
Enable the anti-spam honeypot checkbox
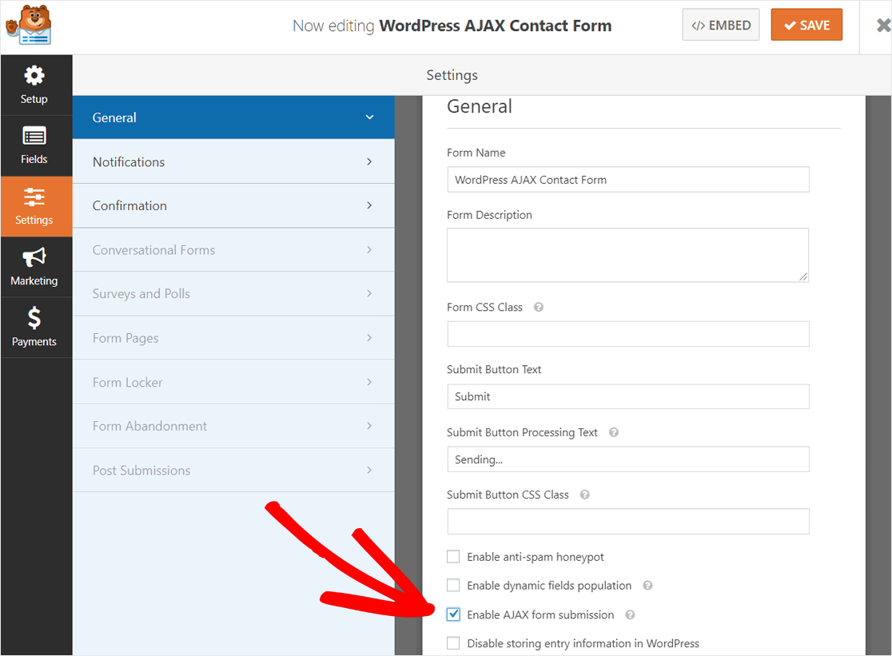click(453, 556)
